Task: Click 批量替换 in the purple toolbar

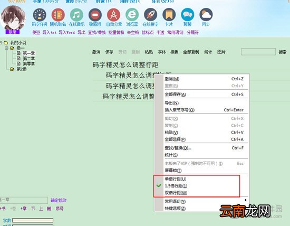Action: click(x=116, y=32)
